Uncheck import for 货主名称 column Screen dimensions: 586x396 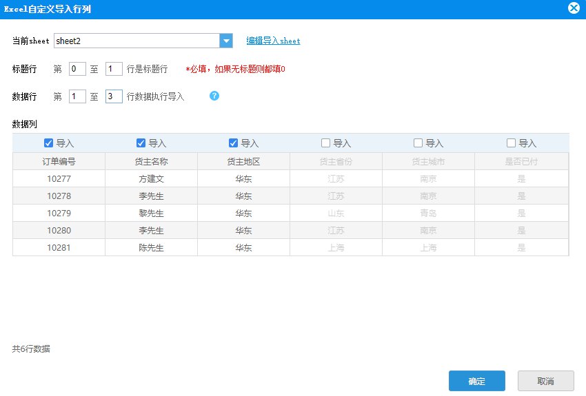(141, 143)
